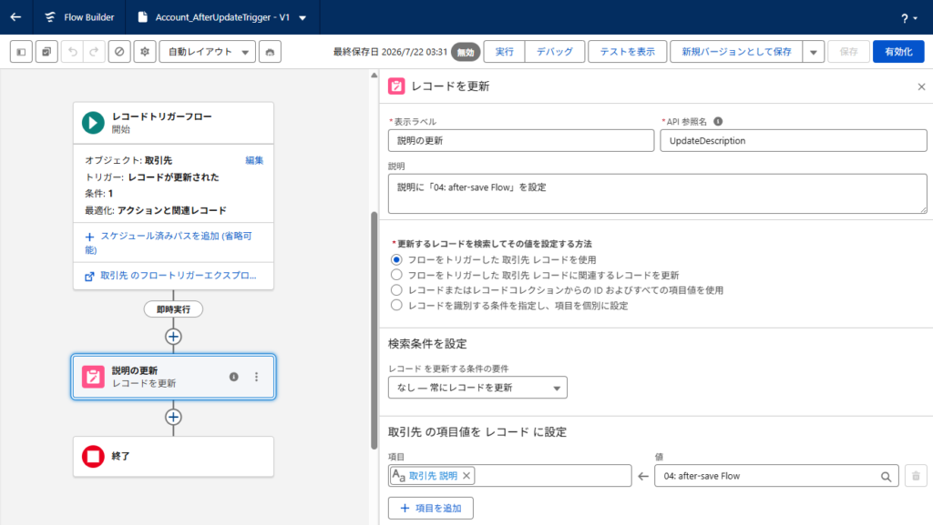Open the arrow next to 新規バージョンとして保存
The image size is (933, 525).
pyautogui.click(x=814, y=52)
